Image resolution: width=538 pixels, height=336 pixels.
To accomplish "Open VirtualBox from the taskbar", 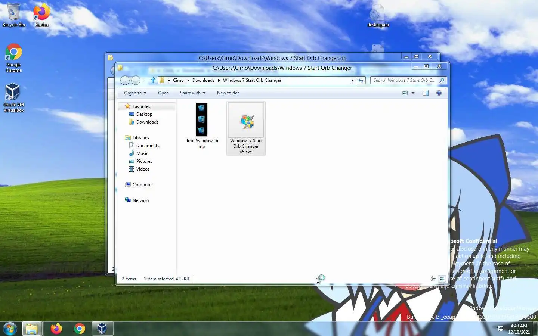I will [x=102, y=329].
